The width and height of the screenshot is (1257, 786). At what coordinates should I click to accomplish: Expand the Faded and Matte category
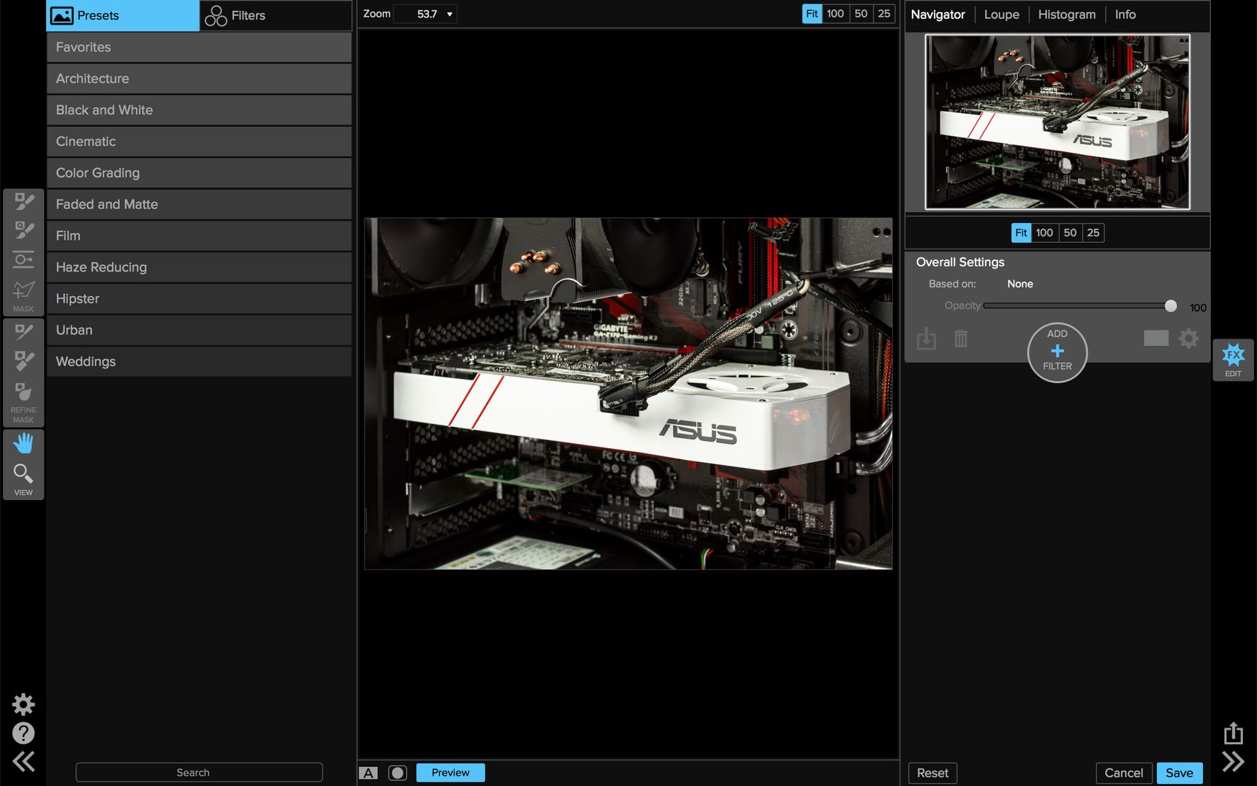199,204
